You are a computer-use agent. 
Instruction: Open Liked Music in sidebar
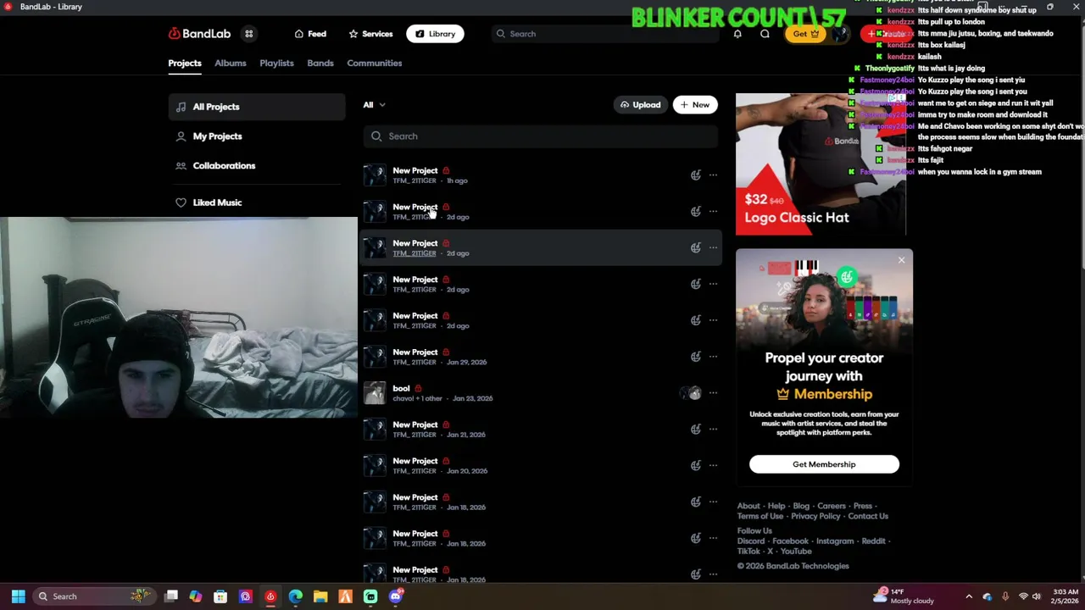pyautogui.click(x=256, y=202)
